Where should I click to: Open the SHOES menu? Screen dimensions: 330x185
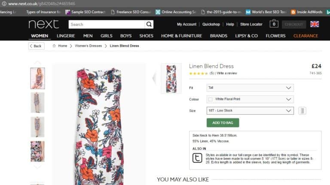pos(146,36)
